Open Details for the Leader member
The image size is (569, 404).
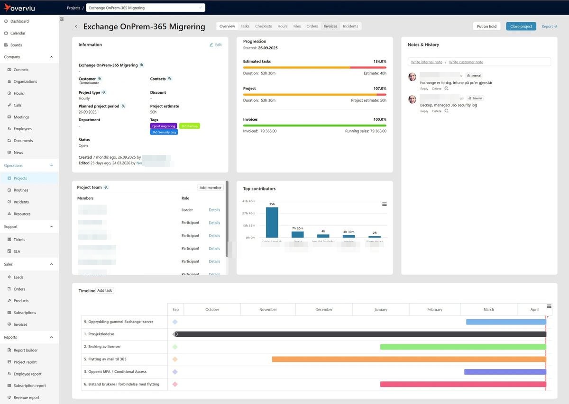click(214, 210)
